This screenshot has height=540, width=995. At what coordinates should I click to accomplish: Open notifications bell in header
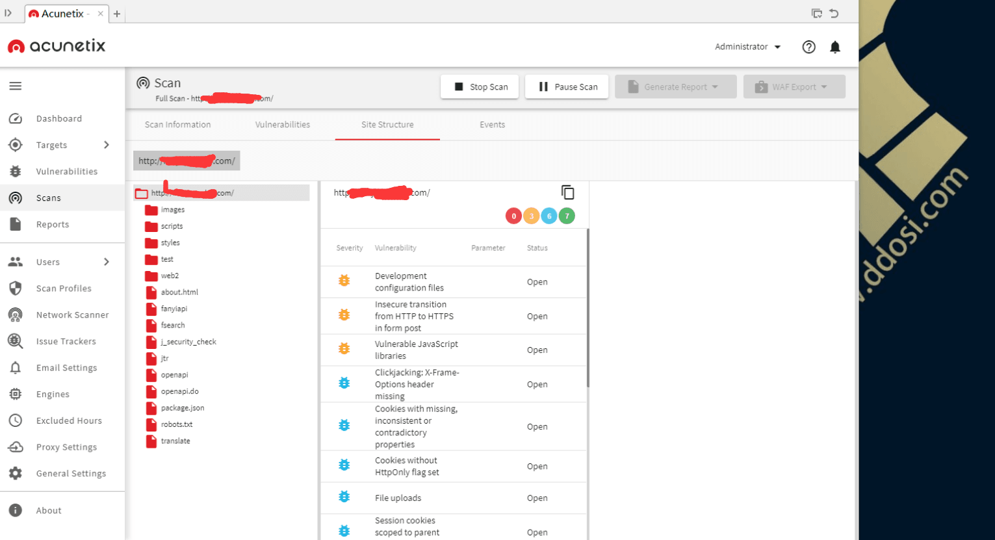(x=835, y=47)
